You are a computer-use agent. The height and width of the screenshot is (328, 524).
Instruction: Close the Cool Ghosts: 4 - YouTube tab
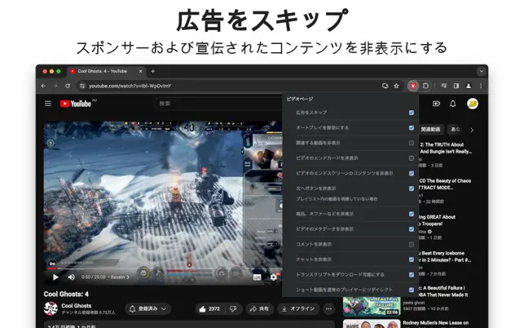(140, 71)
